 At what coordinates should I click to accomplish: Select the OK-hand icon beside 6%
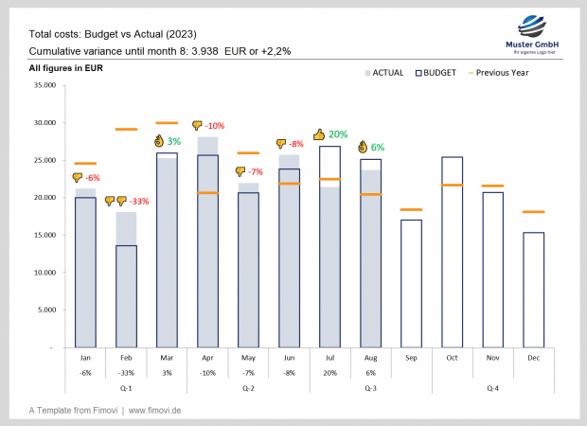(362, 147)
